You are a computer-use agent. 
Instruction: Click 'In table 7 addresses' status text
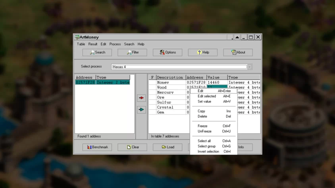(165, 137)
